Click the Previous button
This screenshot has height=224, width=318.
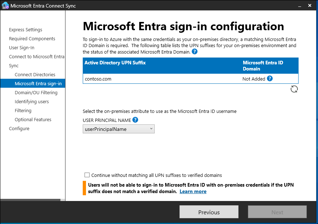coord(209,212)
